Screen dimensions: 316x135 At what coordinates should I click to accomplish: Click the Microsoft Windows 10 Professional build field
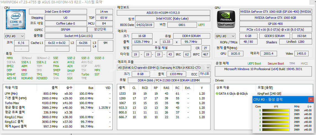(263, 71)
